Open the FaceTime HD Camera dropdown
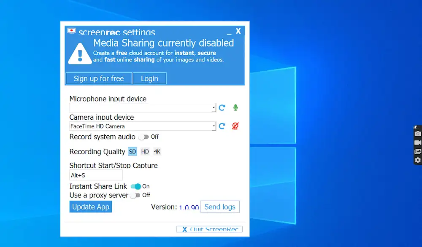Screen dimensions: 422x247 coord(143,126)
